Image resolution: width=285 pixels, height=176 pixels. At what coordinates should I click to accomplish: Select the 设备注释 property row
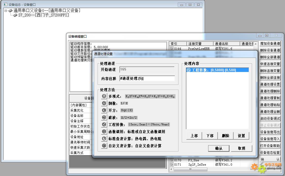point(81,121)
